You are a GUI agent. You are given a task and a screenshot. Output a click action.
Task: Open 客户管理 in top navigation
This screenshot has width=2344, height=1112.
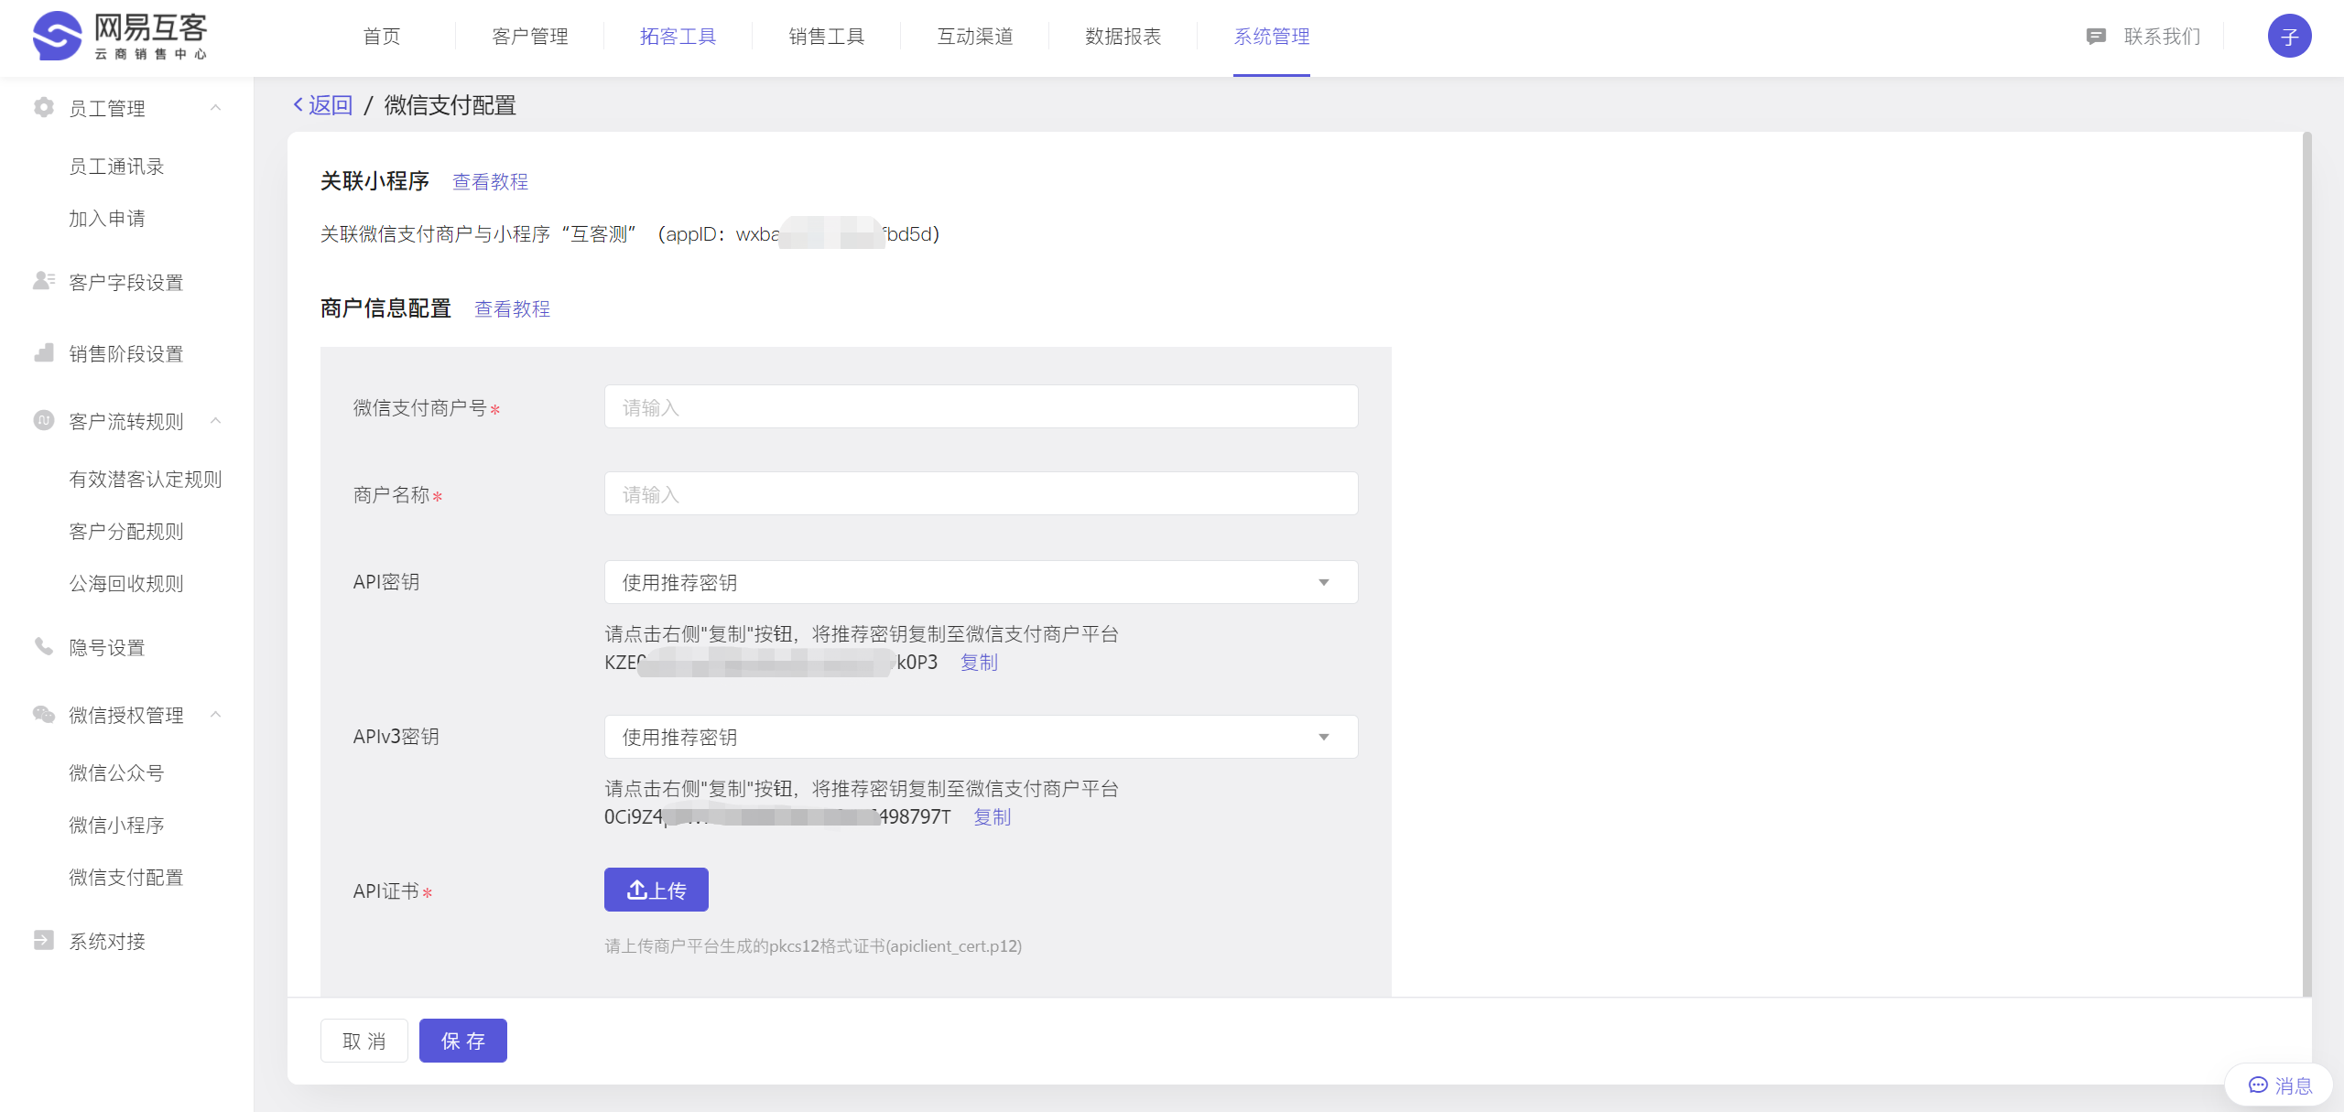[x=530, y=37]
